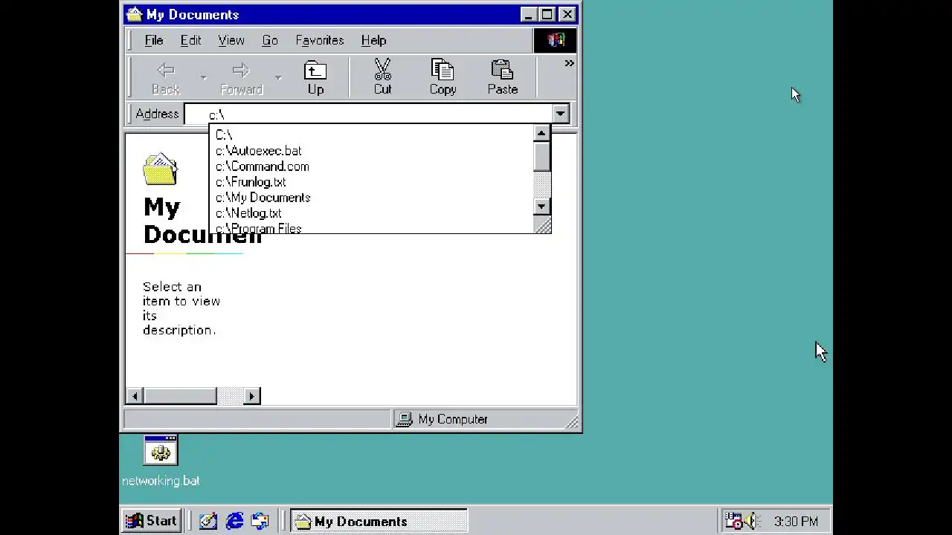
Task: Select C:\ from the address suggestions
Action: [372, 135]
